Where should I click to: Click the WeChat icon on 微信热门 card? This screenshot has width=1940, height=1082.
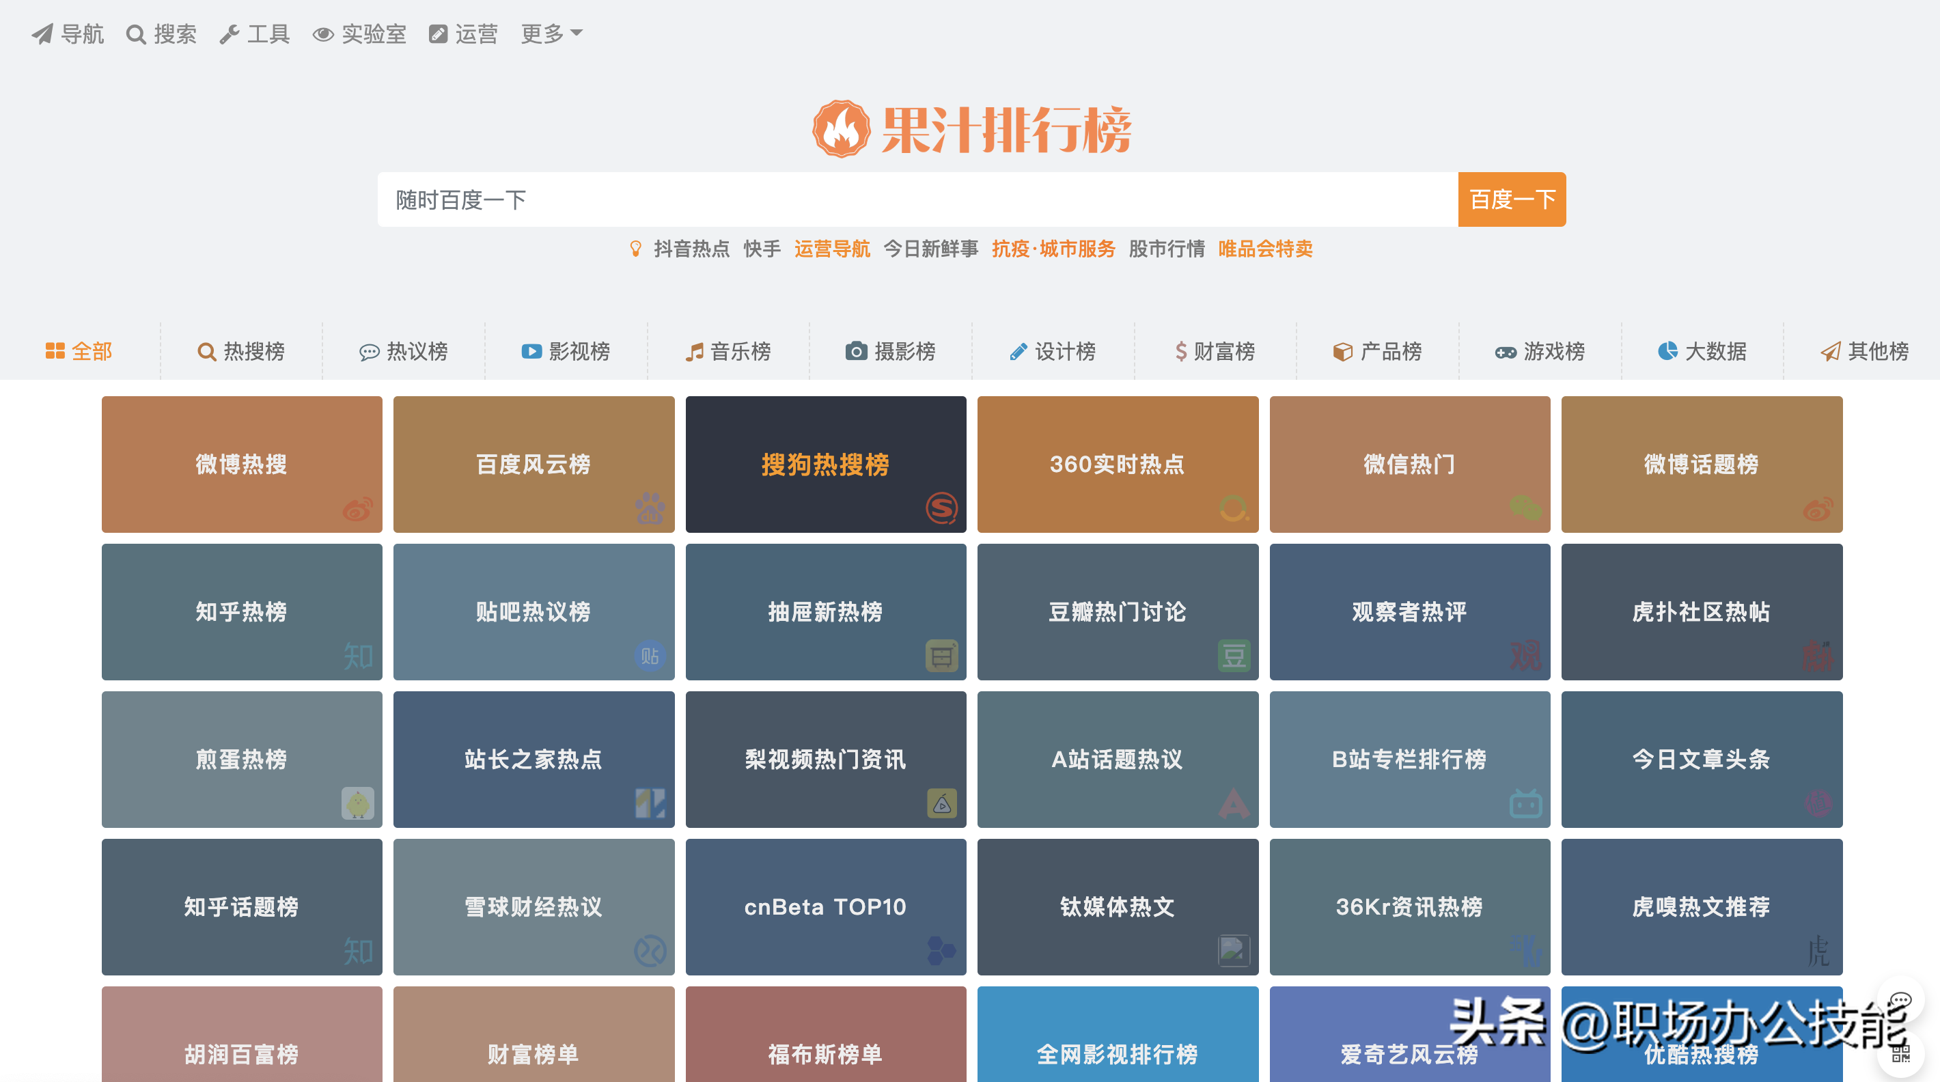coord(1525,509)
